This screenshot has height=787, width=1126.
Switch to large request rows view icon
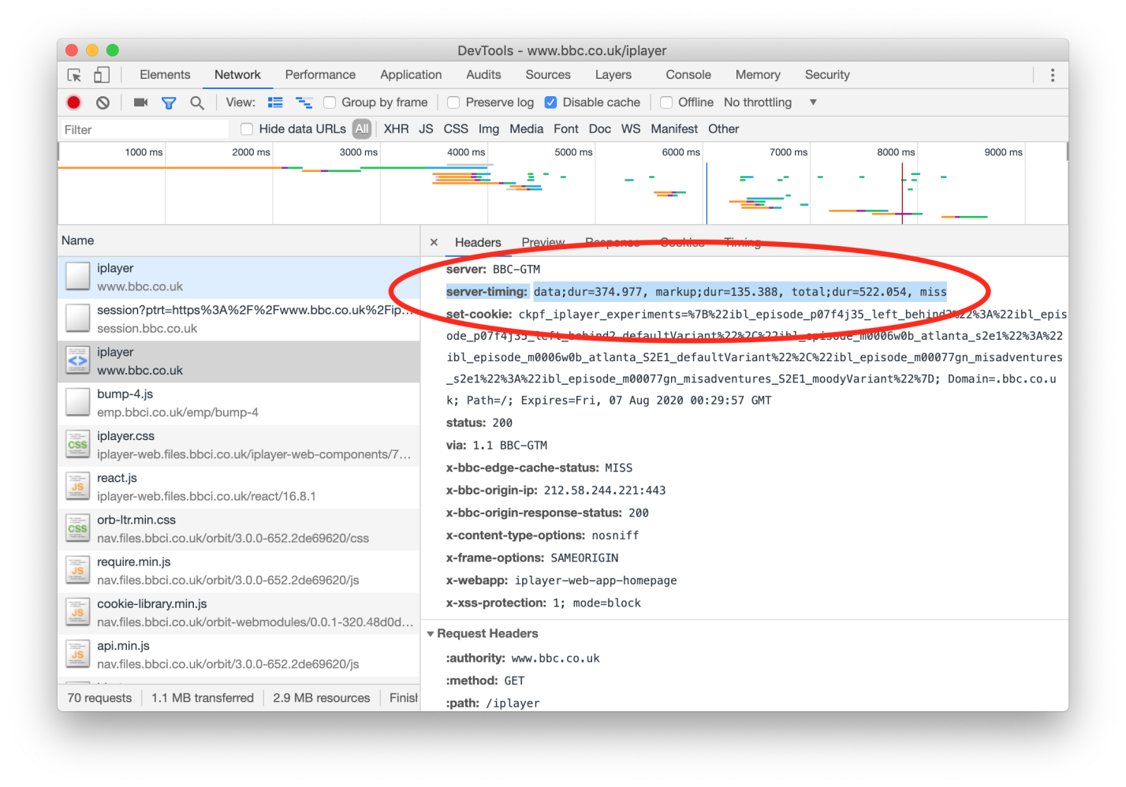pos(275,103)
